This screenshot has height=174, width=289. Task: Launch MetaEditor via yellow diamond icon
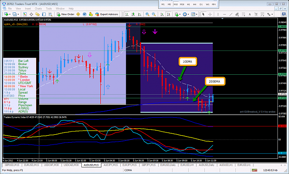coord(78,14)
